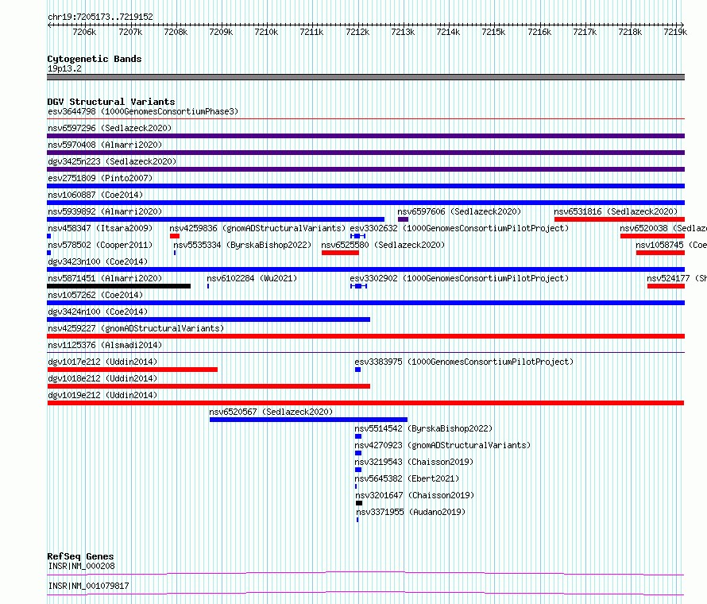Select the esv3383975 small blue marker
The height and width of the screenshot is (604, 707).
click(358, 370)
